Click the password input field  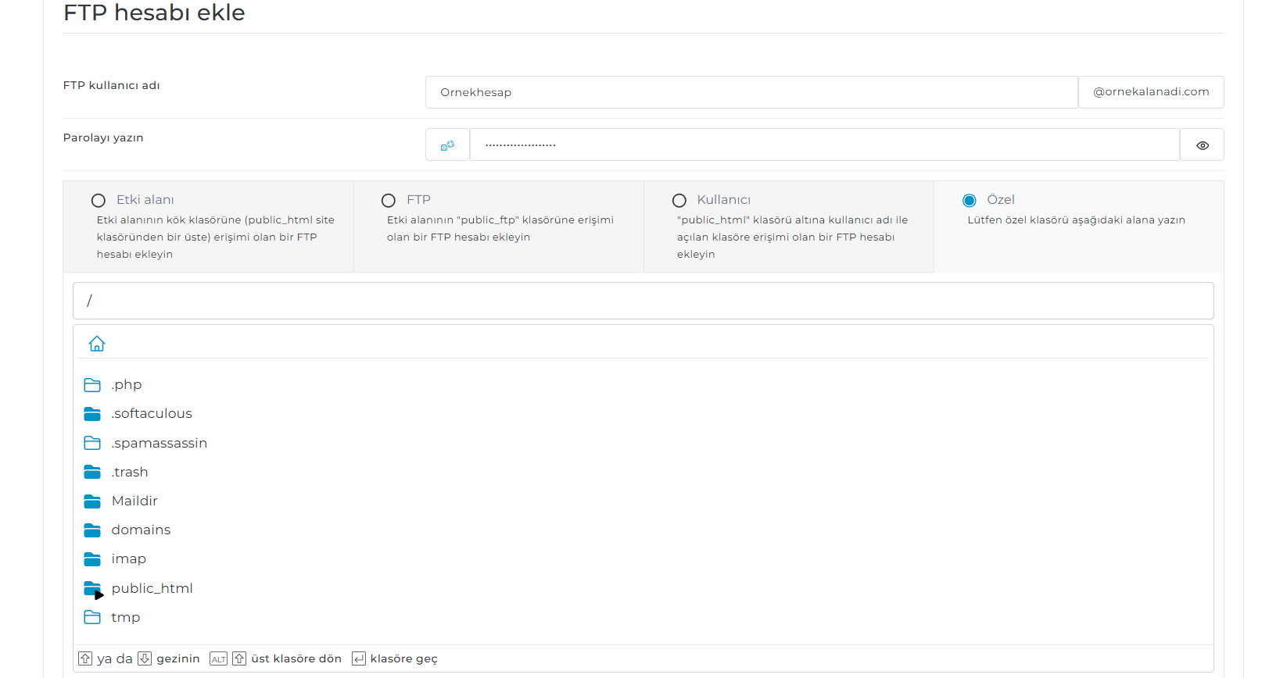coord(824,145)
